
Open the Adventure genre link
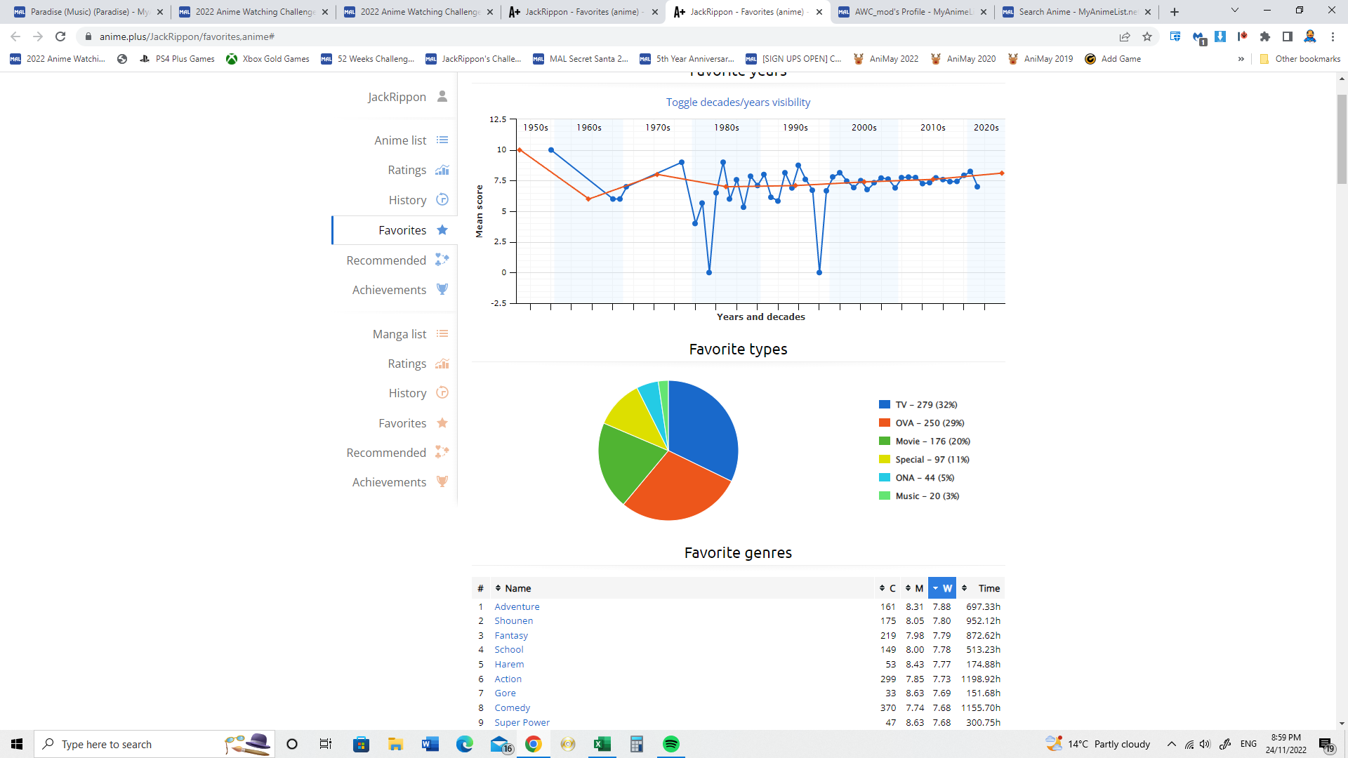click(x=517, y=606)
